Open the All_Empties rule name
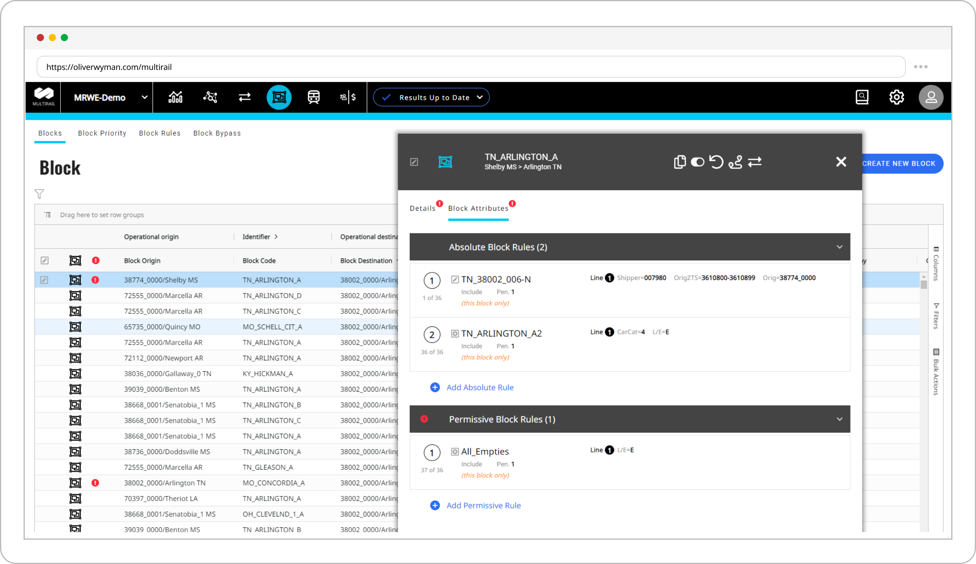 485,451
